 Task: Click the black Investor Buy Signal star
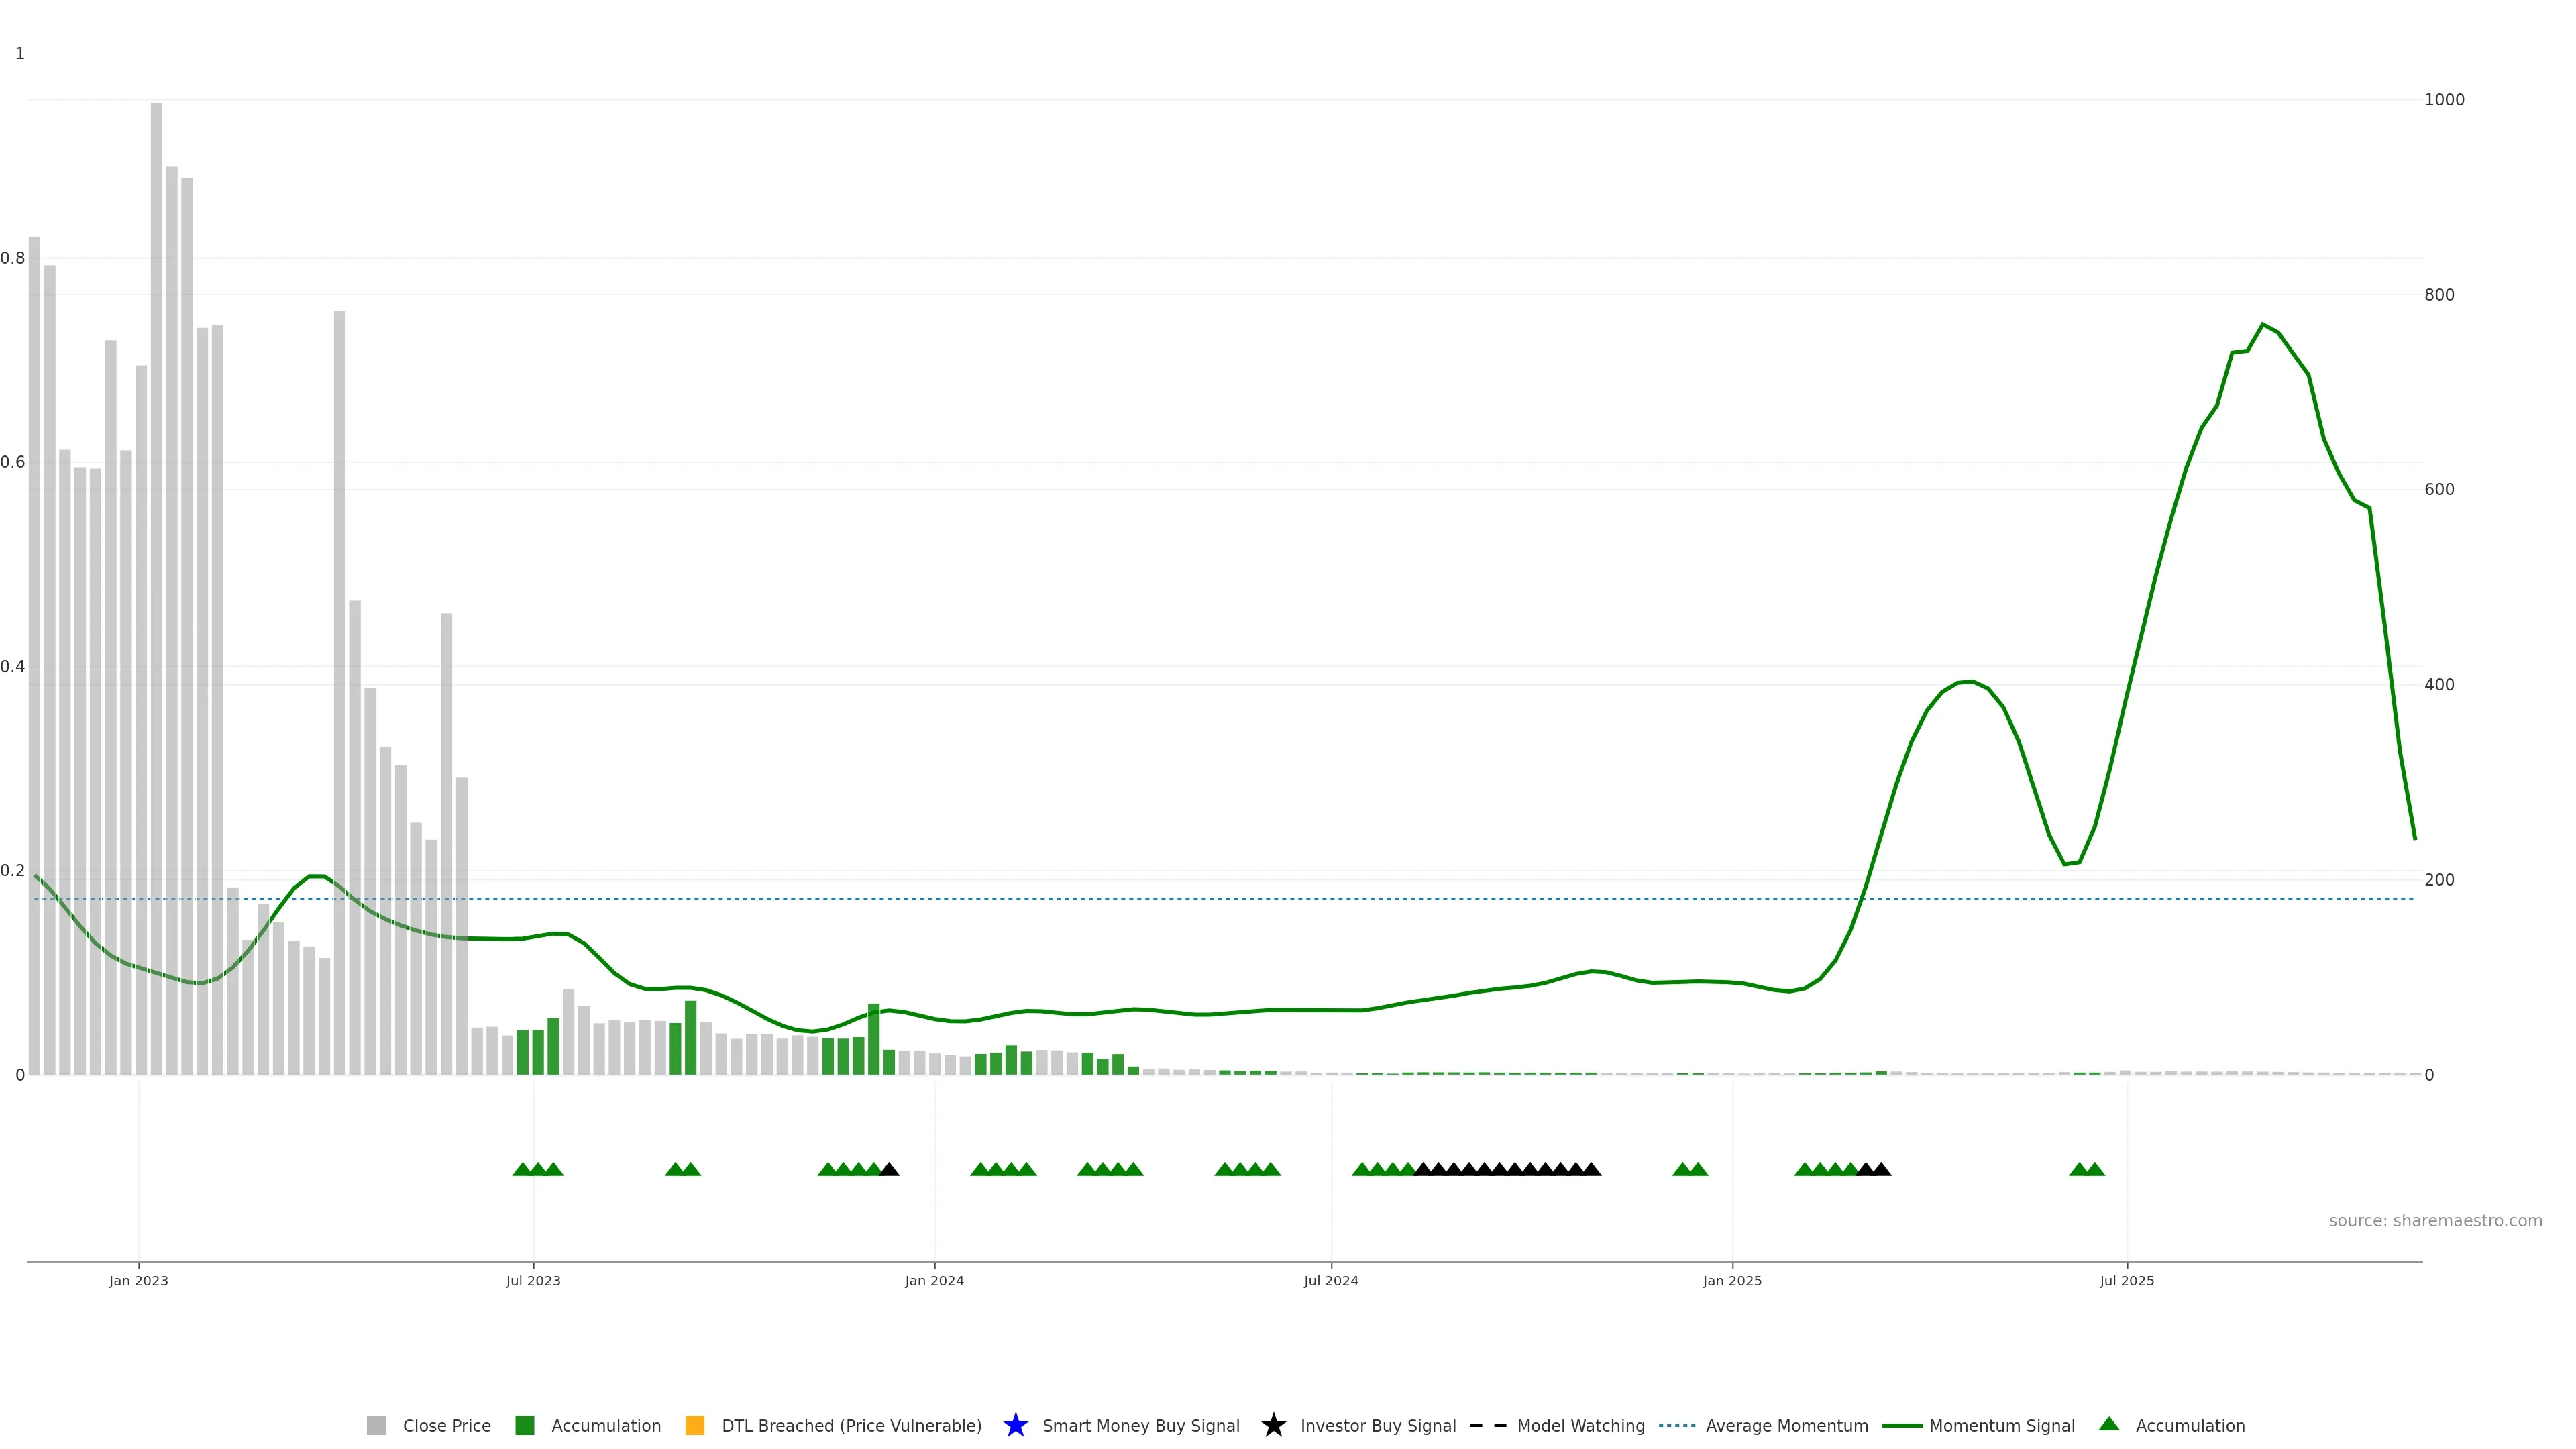click(x=1273, y=1425)
